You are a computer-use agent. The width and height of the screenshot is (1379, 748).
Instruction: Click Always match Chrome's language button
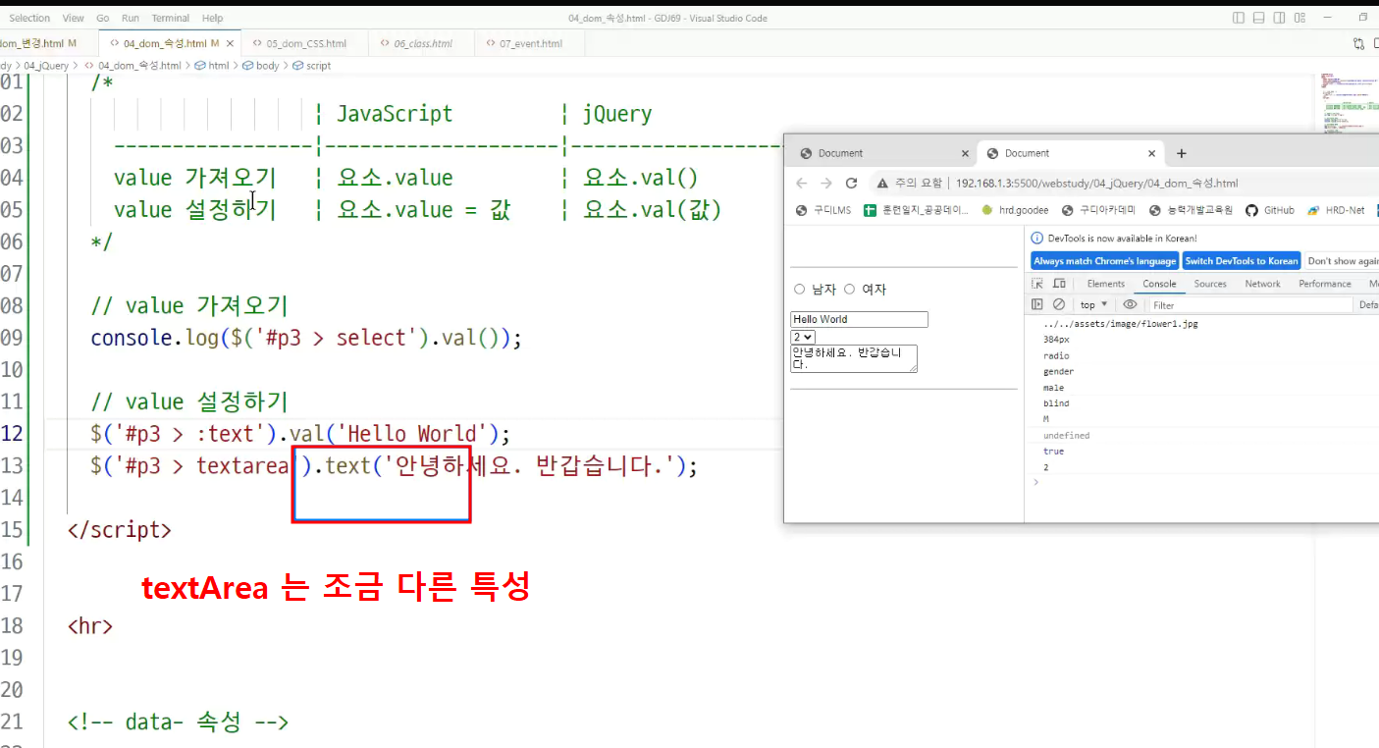[1104, 261]
